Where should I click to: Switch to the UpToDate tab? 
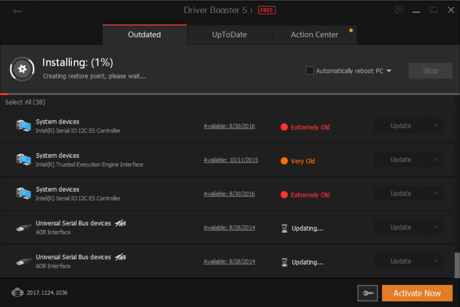coord(229,35)
